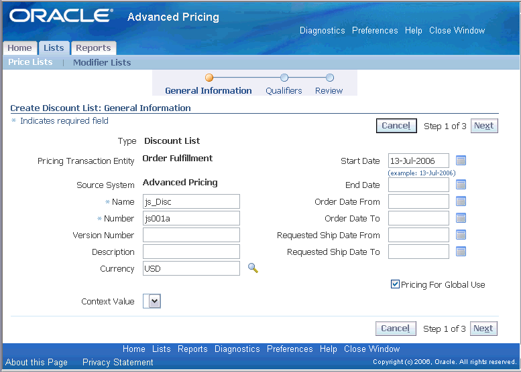Click the Advanced Pricing source system value
This screenshot has height=372, width=521.
(180, 183)
